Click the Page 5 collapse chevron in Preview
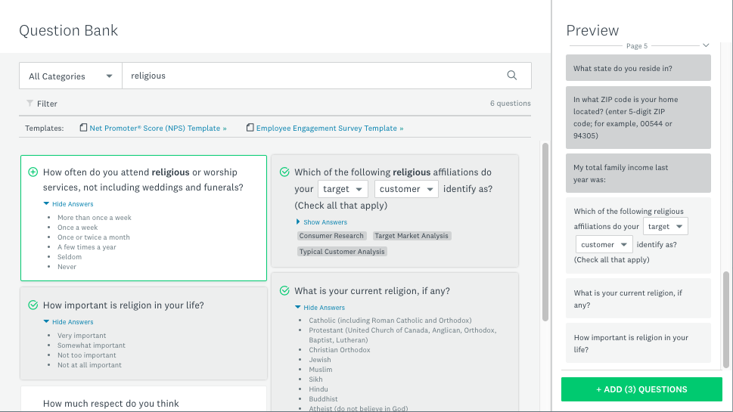 click(706, 46)
